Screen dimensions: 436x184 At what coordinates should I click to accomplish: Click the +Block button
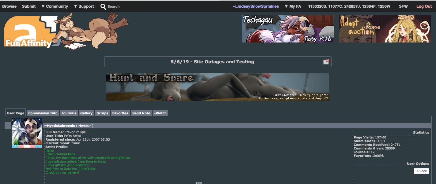coord(421,171)
